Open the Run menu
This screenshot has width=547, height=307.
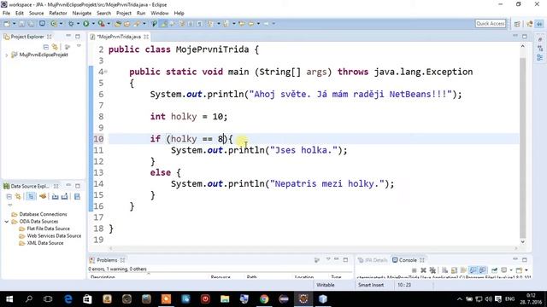click(141, 14)
